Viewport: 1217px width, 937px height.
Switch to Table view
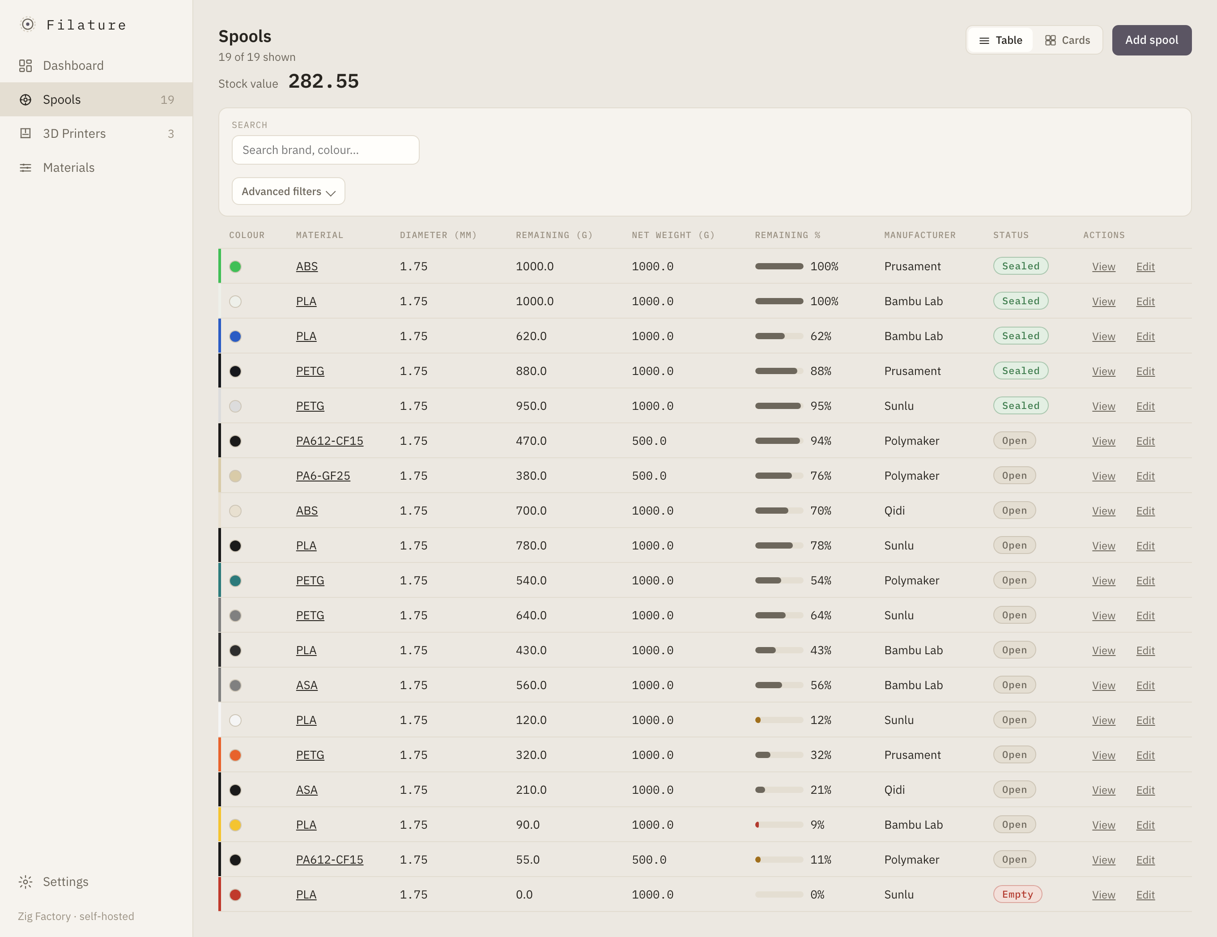coord(1001,40)
